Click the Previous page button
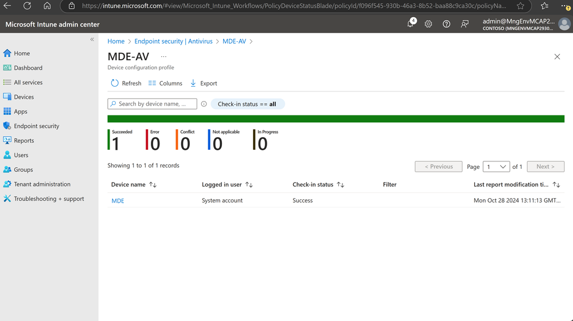The height and width of the screenshot is (321, 573). [x=439, y=167]
